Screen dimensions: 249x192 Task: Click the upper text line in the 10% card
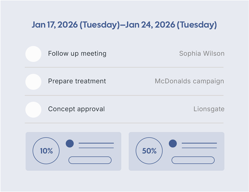click(96, 143)
